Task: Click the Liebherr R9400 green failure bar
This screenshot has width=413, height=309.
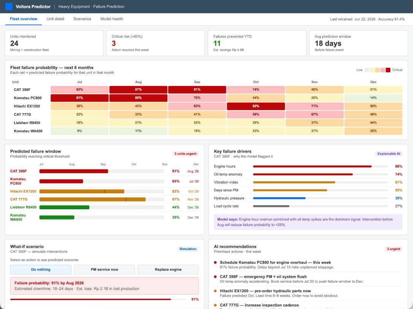Action: tap(64, 207)
